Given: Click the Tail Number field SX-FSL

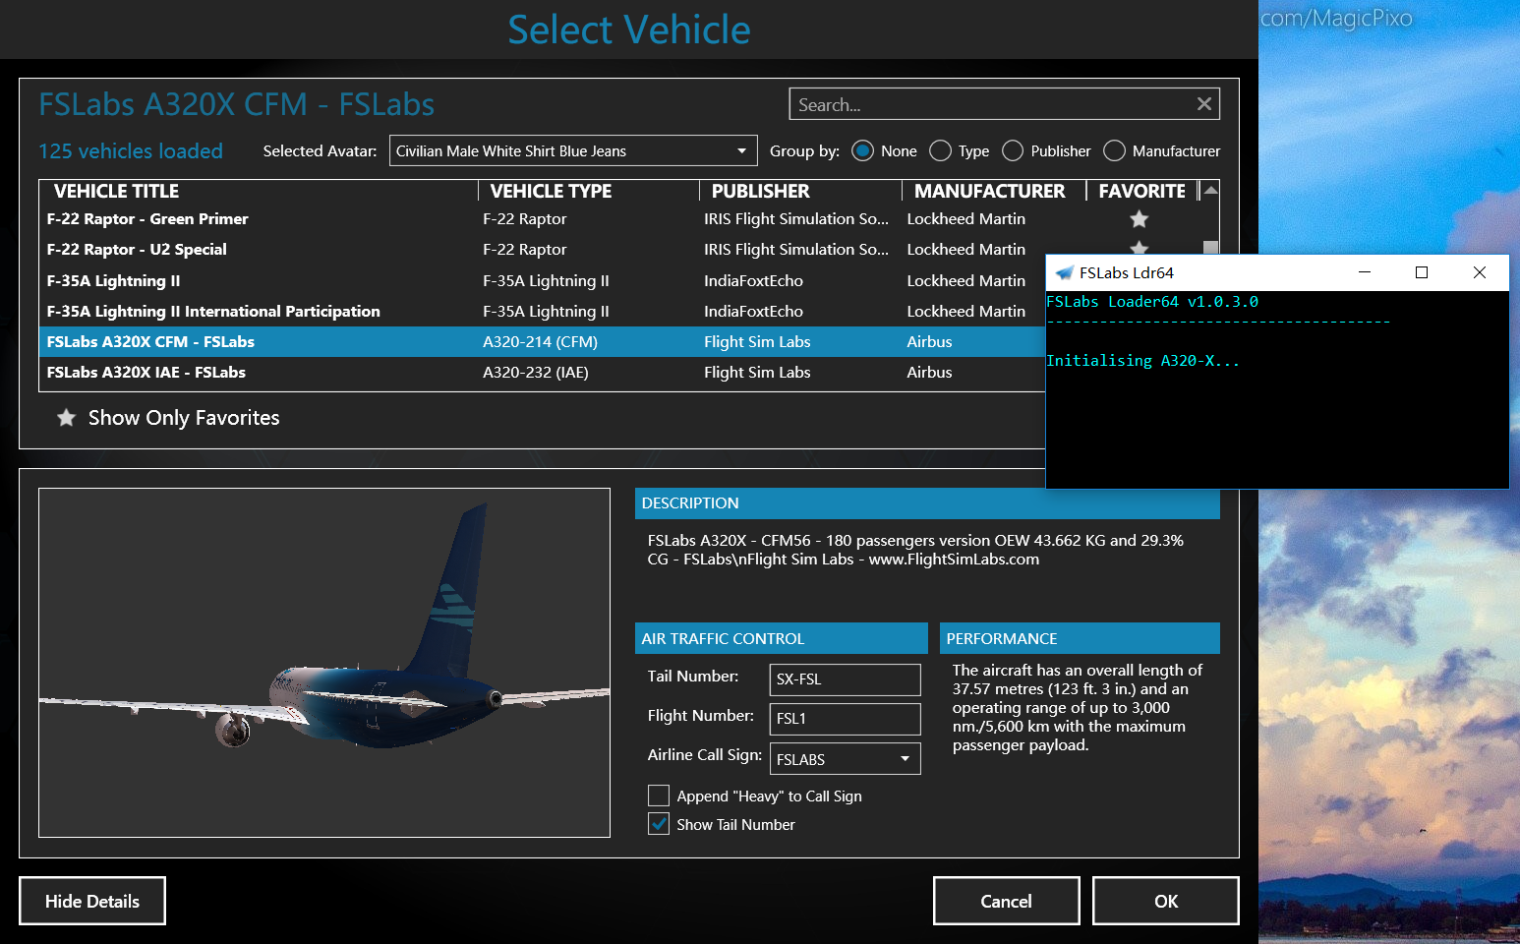Looking at the screenshot, I should click(845, 679).
